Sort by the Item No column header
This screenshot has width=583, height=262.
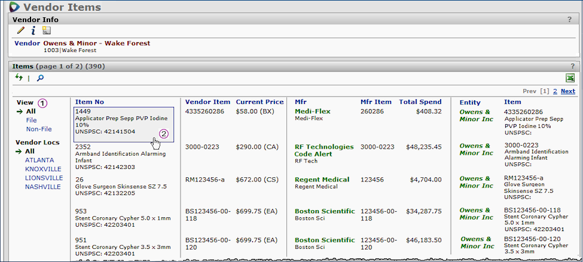[x=89, y=102]
